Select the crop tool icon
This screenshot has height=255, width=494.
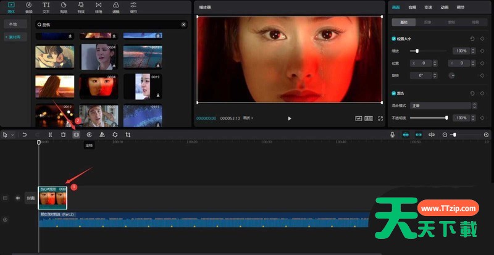coord(128,134)
